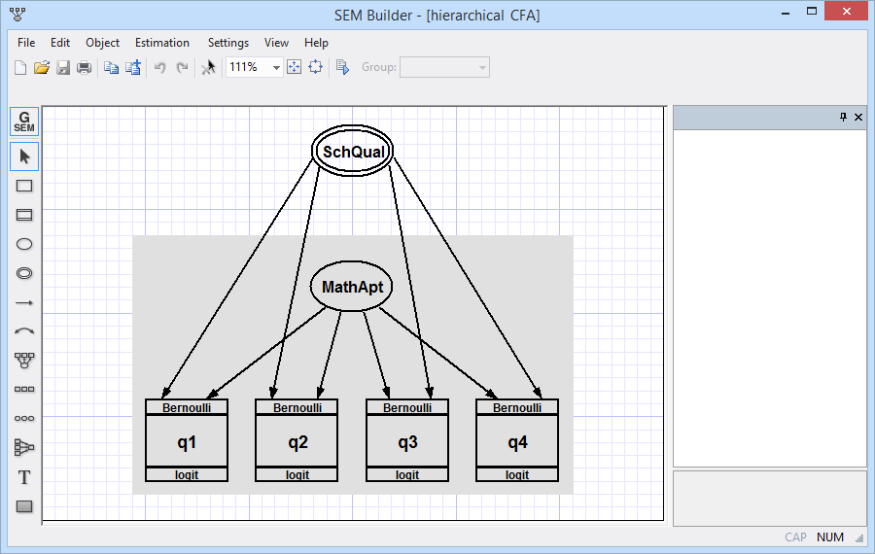
Task: Open the View menu
Action: pos(276,43)
